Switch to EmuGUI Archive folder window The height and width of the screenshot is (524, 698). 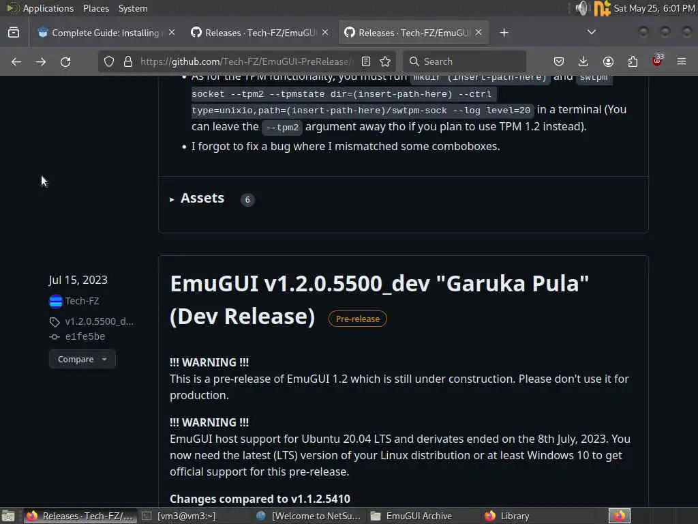click(411, 516)
